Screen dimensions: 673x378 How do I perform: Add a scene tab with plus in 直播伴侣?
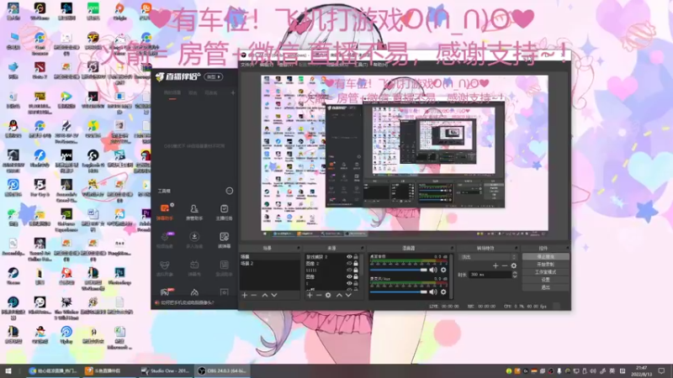[233, 92]
